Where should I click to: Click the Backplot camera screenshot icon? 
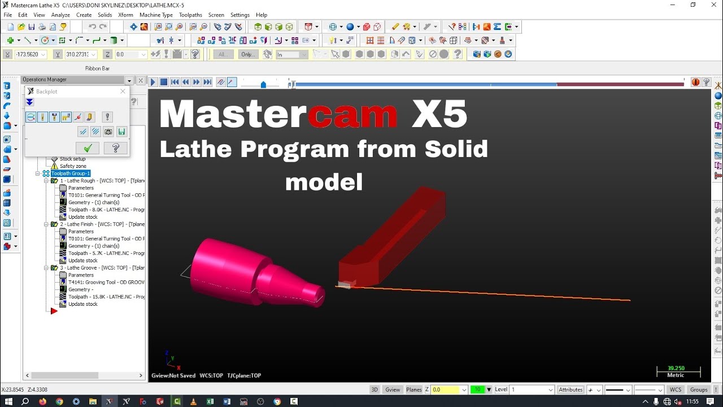pyautogui.click(x=108, y=132)
